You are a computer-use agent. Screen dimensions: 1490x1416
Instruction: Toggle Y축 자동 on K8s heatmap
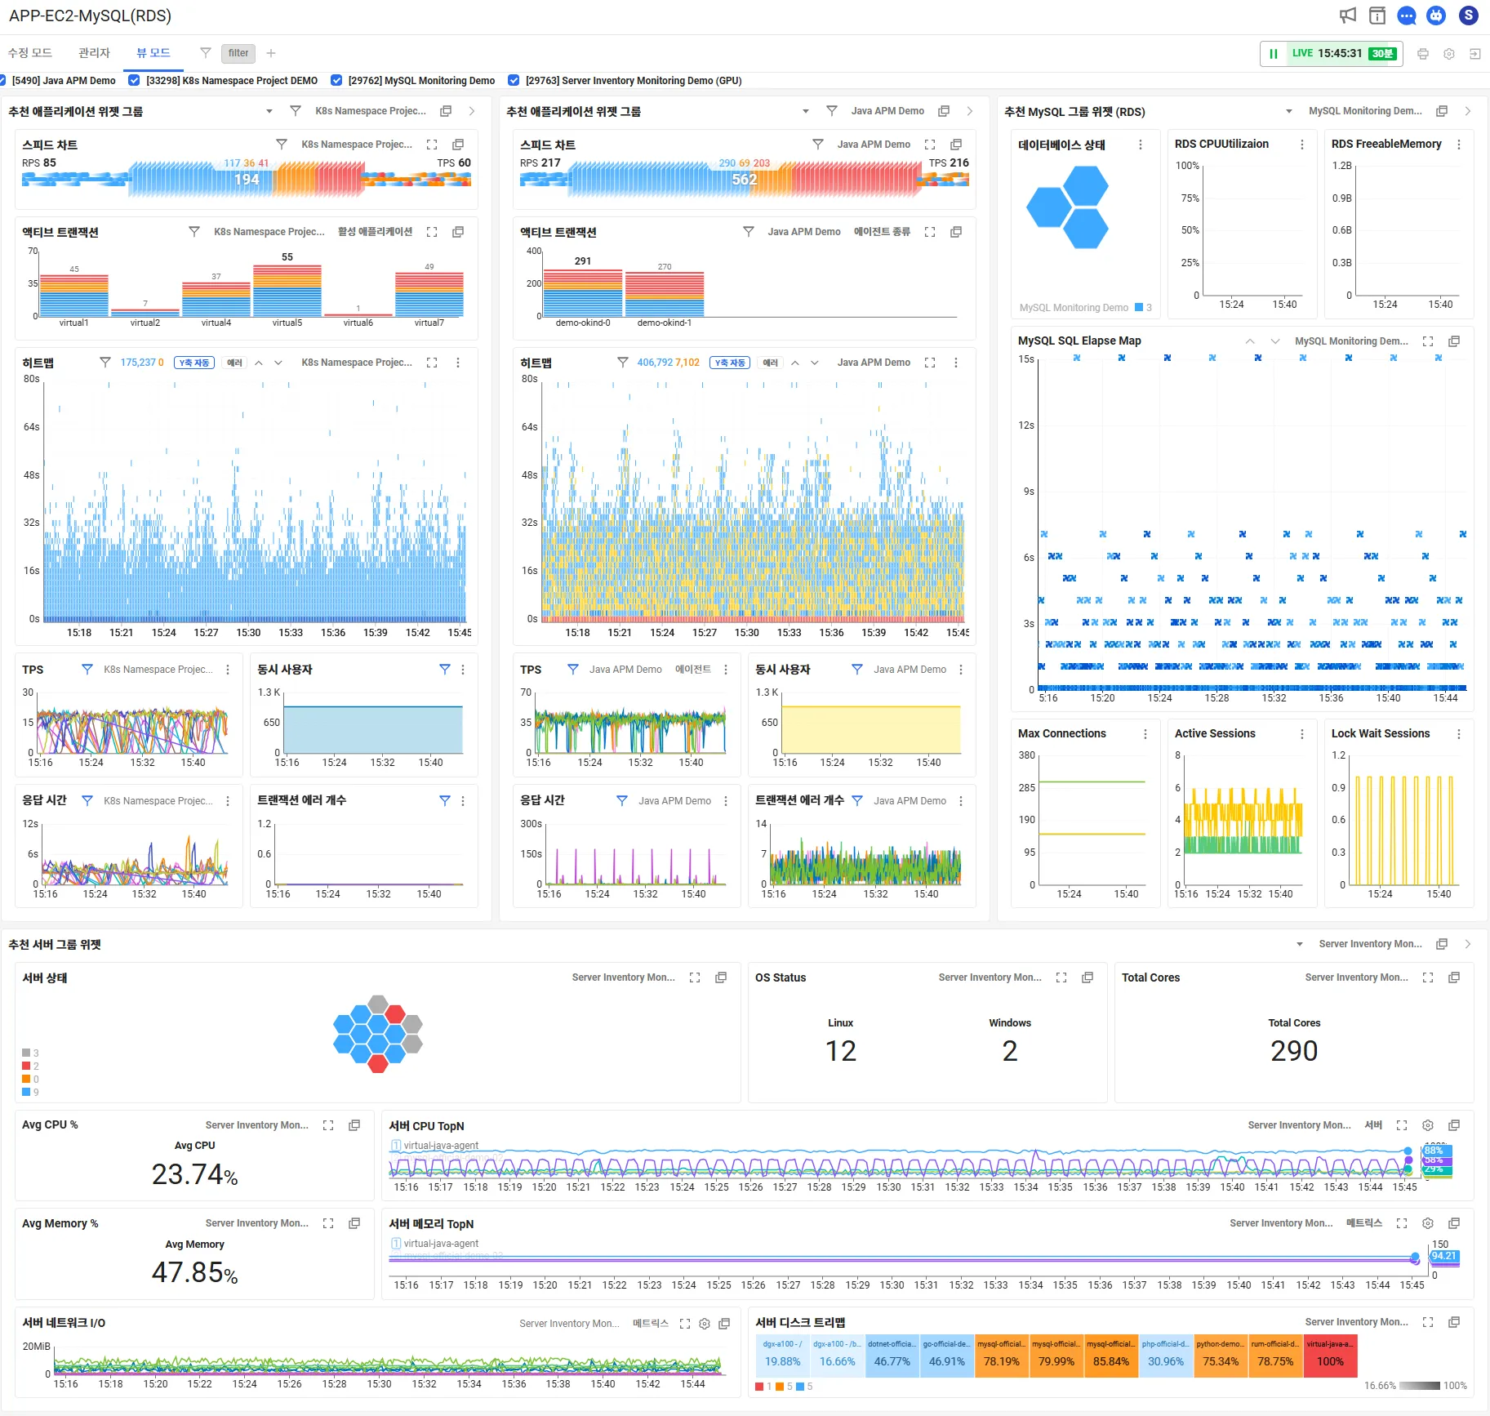pos(194,363)
